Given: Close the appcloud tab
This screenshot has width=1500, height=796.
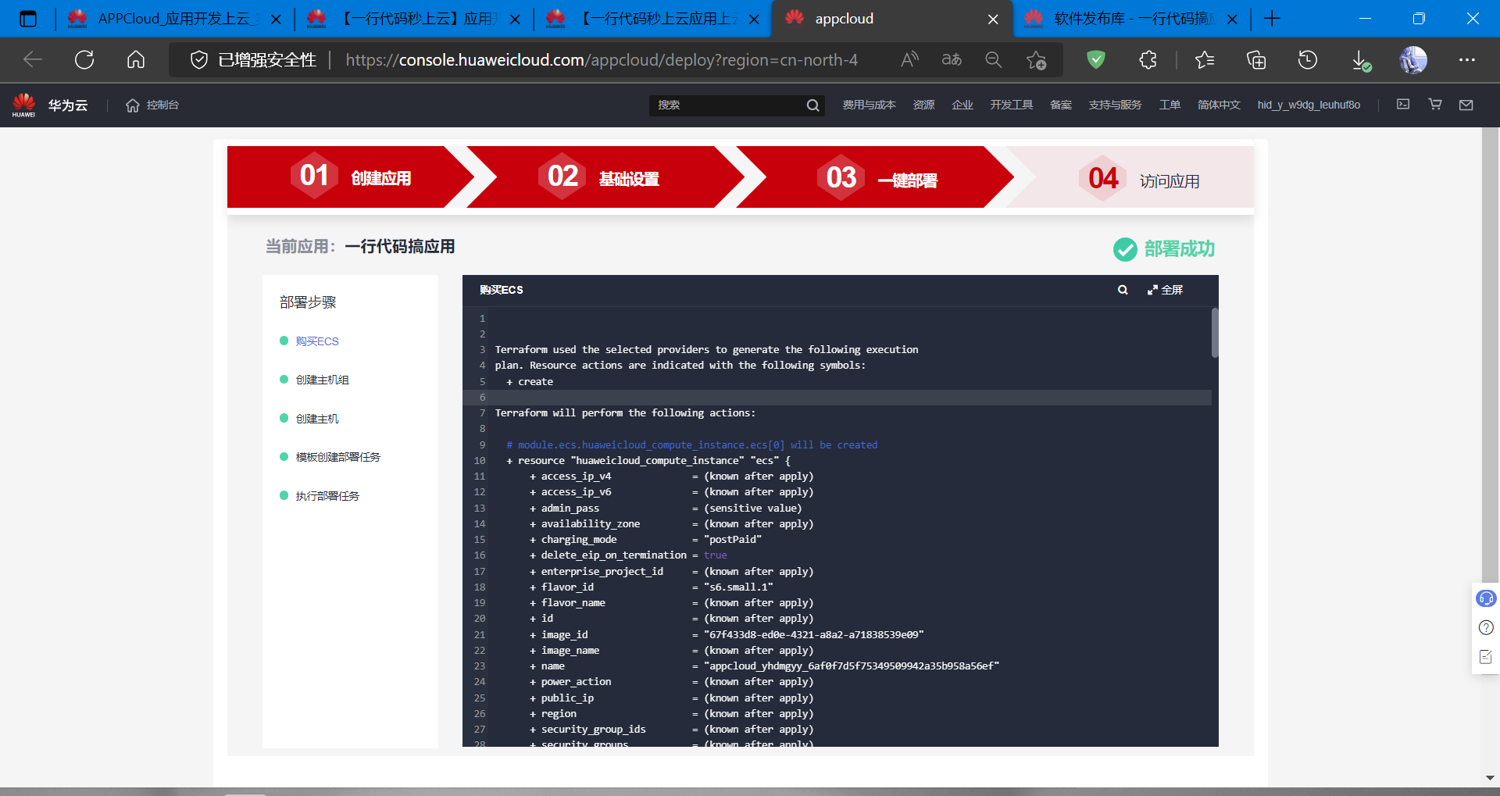Looking at the screenshot, I should [993, 20].
